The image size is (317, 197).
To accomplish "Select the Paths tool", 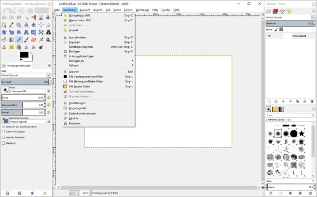I will pyautogui.click(x=4, y=25).
